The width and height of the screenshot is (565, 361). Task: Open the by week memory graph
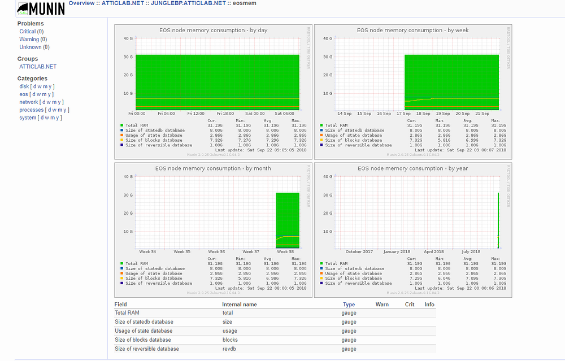coord(413,92)
